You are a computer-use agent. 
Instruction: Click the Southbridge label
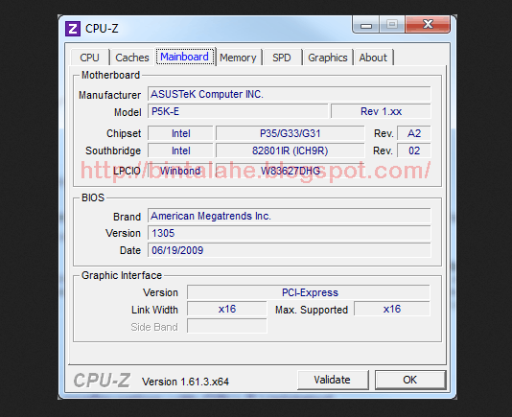coord(113,151)
